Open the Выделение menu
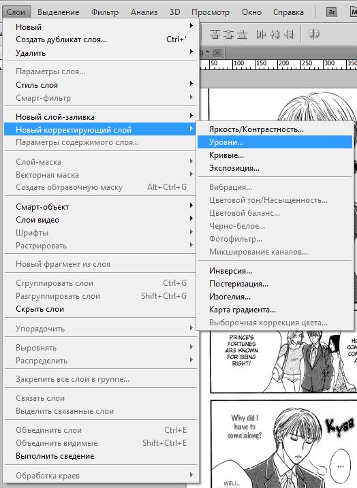 (x=59, y=12)
